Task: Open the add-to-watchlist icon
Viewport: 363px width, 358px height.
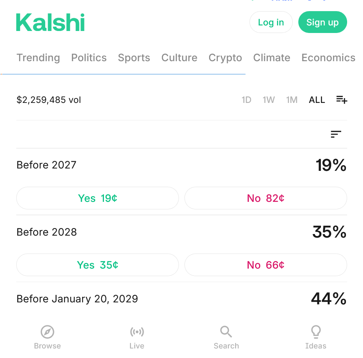Action: [342, 100]
